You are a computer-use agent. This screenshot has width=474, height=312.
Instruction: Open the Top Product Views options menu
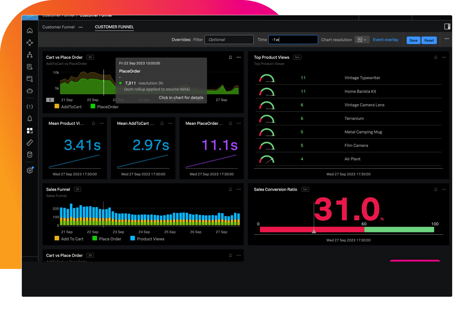(x=444, y=57)
